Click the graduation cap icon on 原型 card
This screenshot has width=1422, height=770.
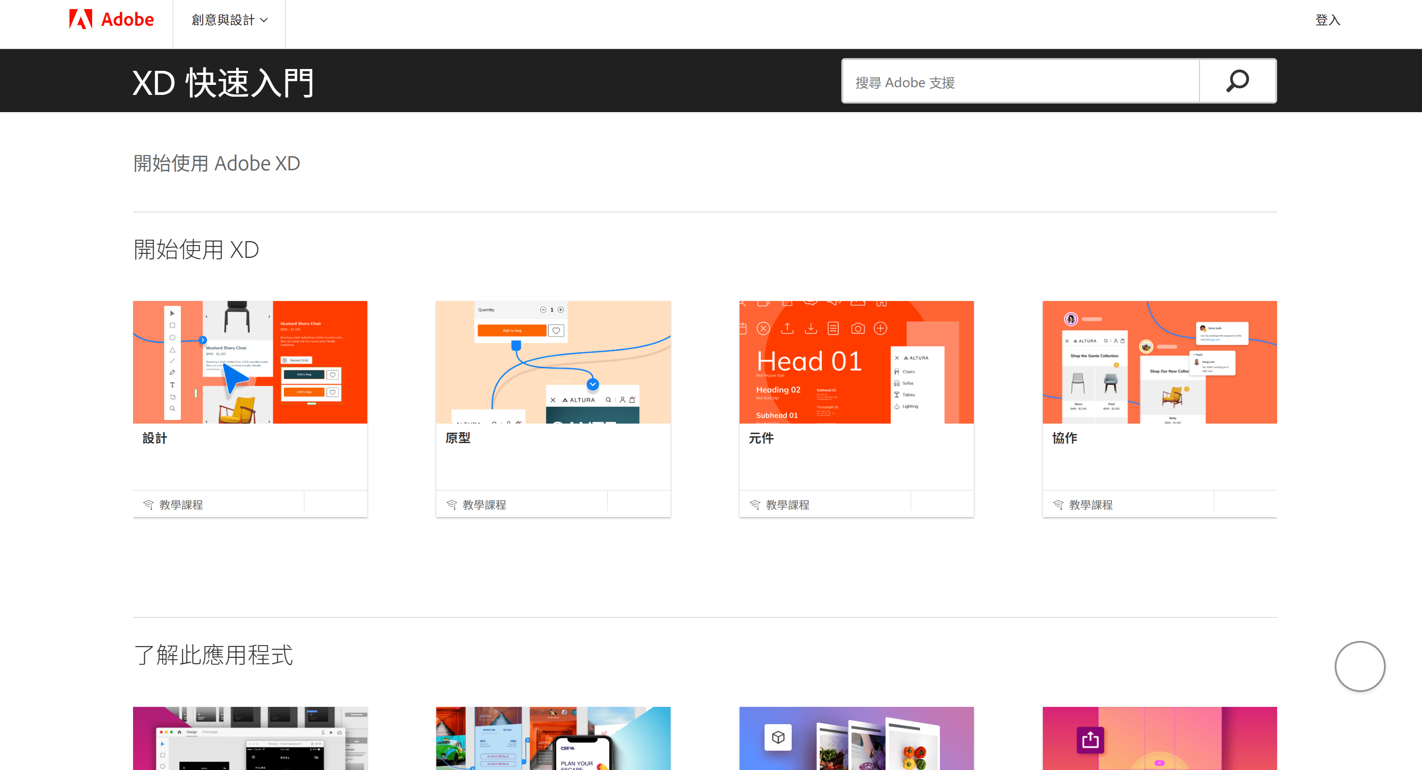tap(451, 504)
